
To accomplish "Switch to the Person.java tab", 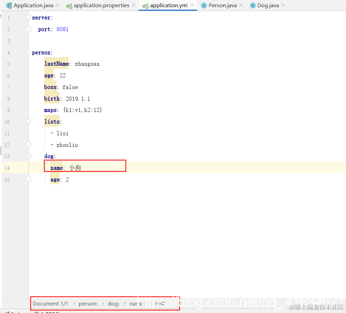I will (223, 5).
